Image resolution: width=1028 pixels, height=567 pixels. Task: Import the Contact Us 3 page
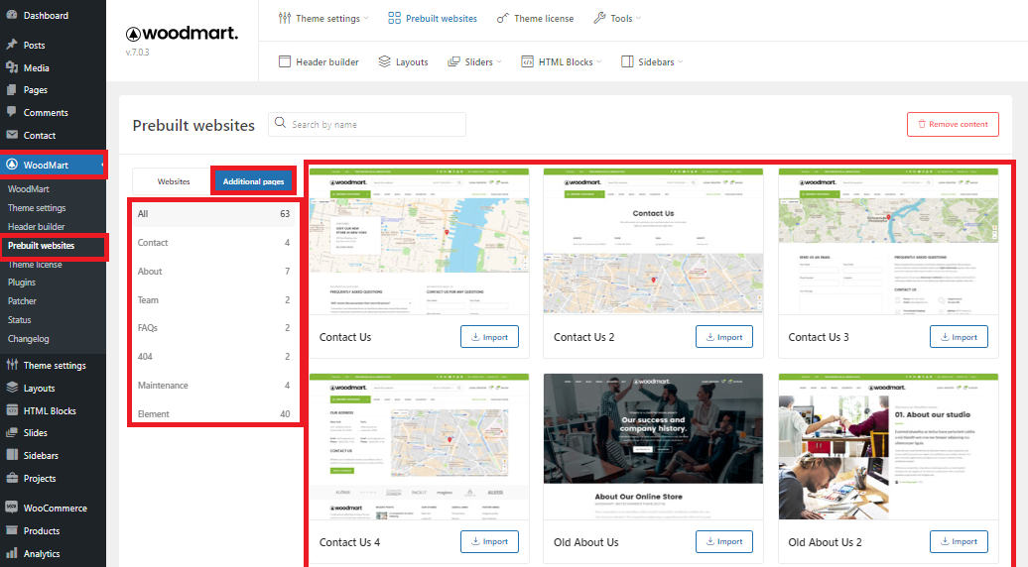959,337
